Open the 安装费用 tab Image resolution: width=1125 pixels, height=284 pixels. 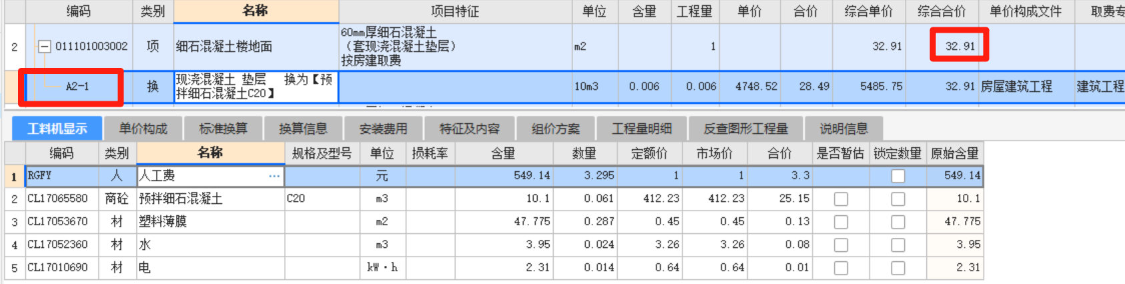coord(383,128)
